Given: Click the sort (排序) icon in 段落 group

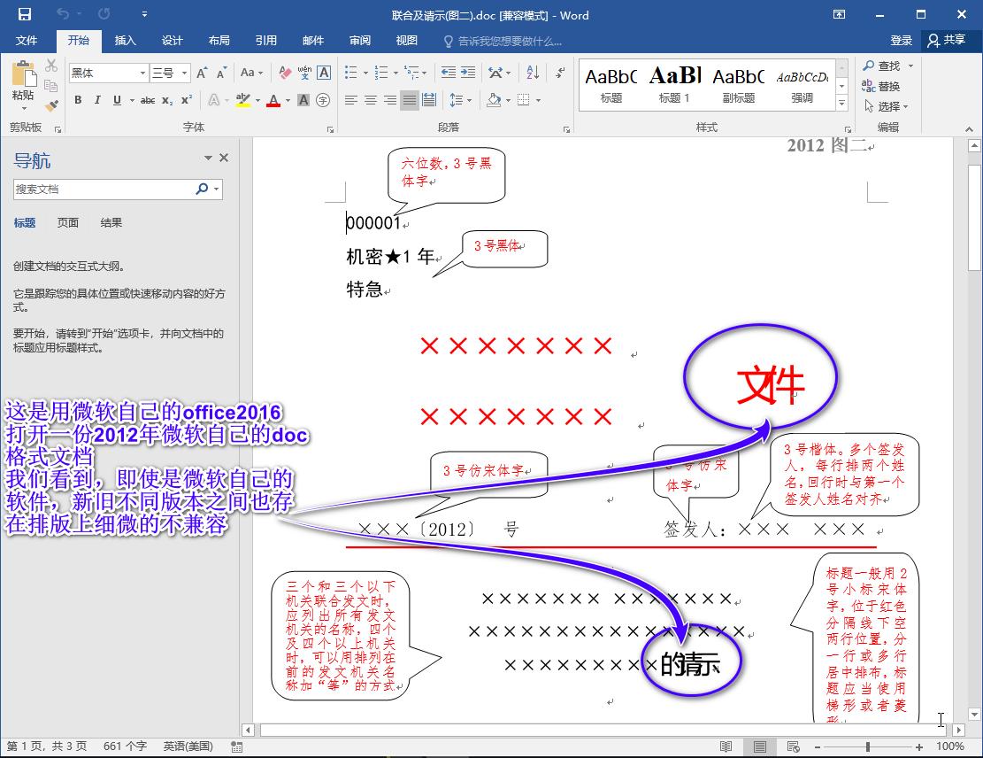Looking at the screenshot, I should point(532,73).
